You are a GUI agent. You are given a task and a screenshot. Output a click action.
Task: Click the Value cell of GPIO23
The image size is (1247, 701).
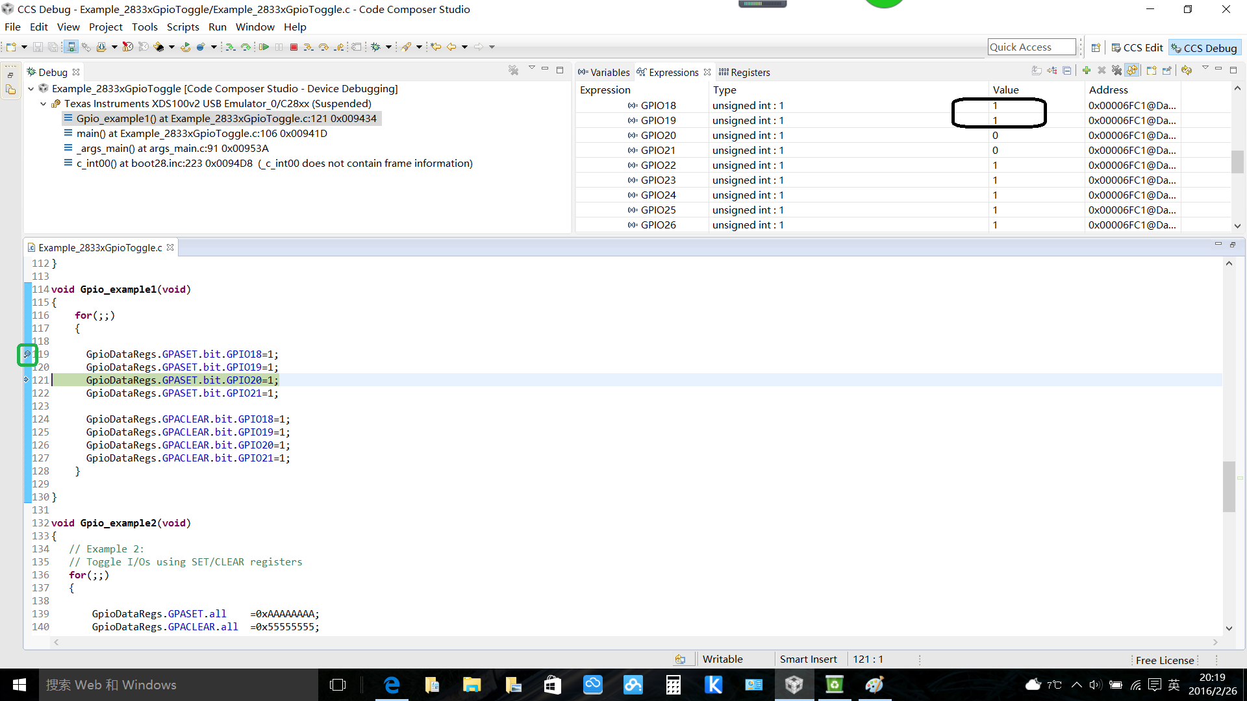(1036, 180)
